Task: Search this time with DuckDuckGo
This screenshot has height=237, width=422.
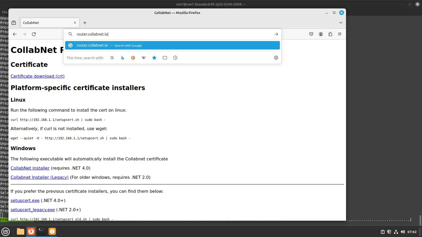Action: (133, 58)
